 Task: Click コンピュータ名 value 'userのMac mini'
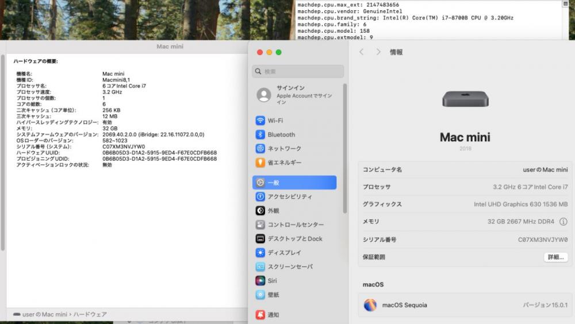[545, 169]
